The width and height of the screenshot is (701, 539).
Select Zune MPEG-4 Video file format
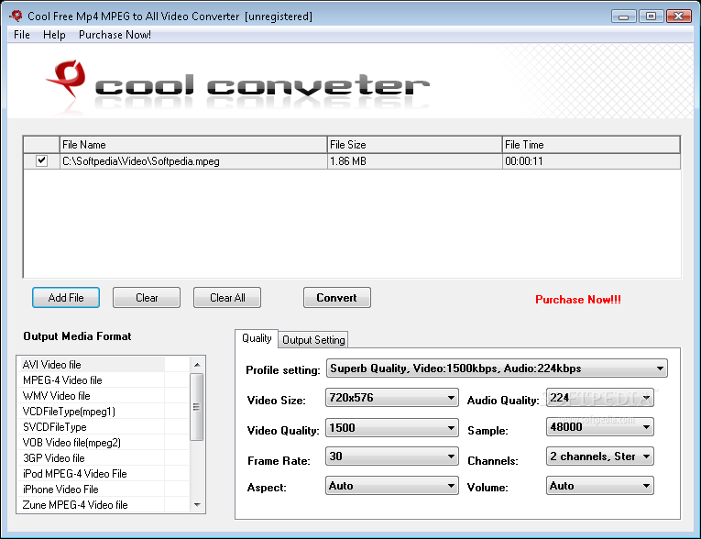tap(104, 505)
